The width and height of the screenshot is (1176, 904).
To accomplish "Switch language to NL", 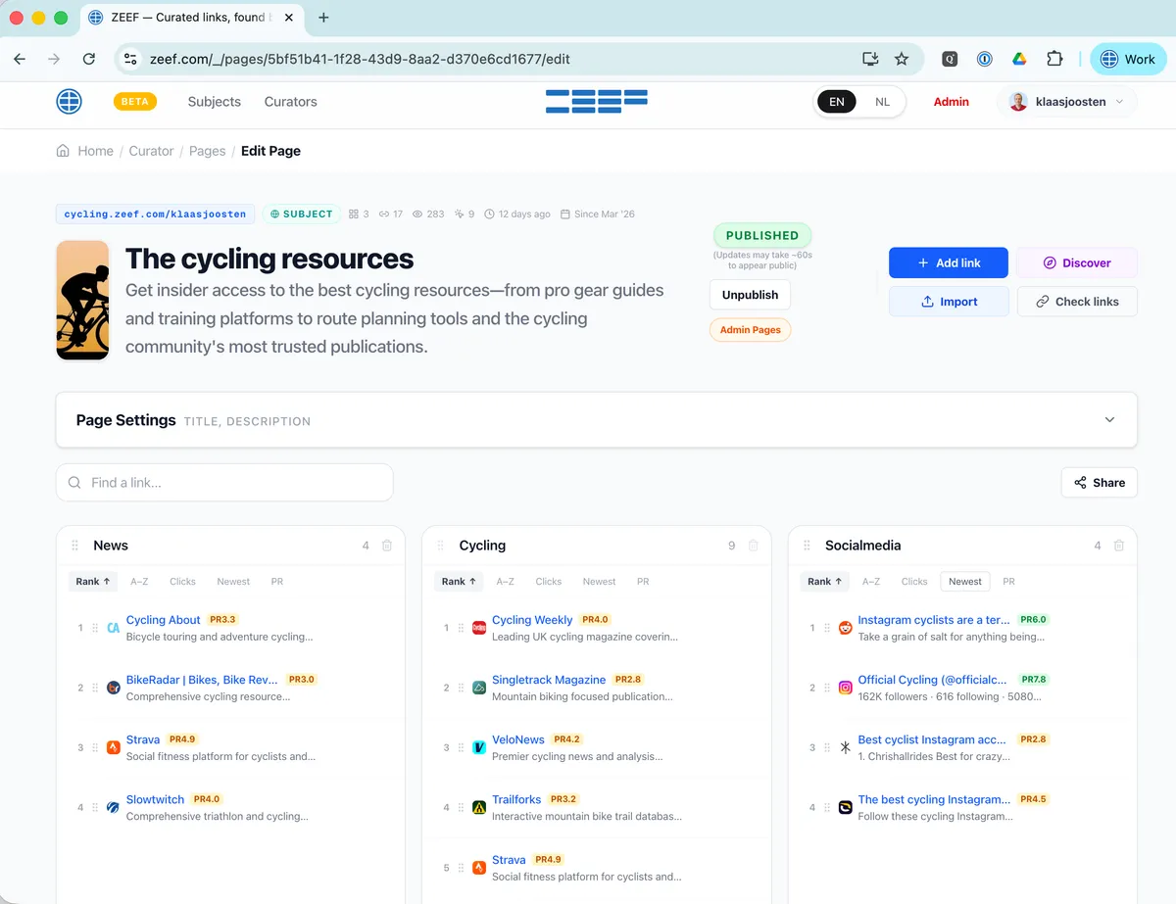I will pyautogui.click(x=883, y=102).
